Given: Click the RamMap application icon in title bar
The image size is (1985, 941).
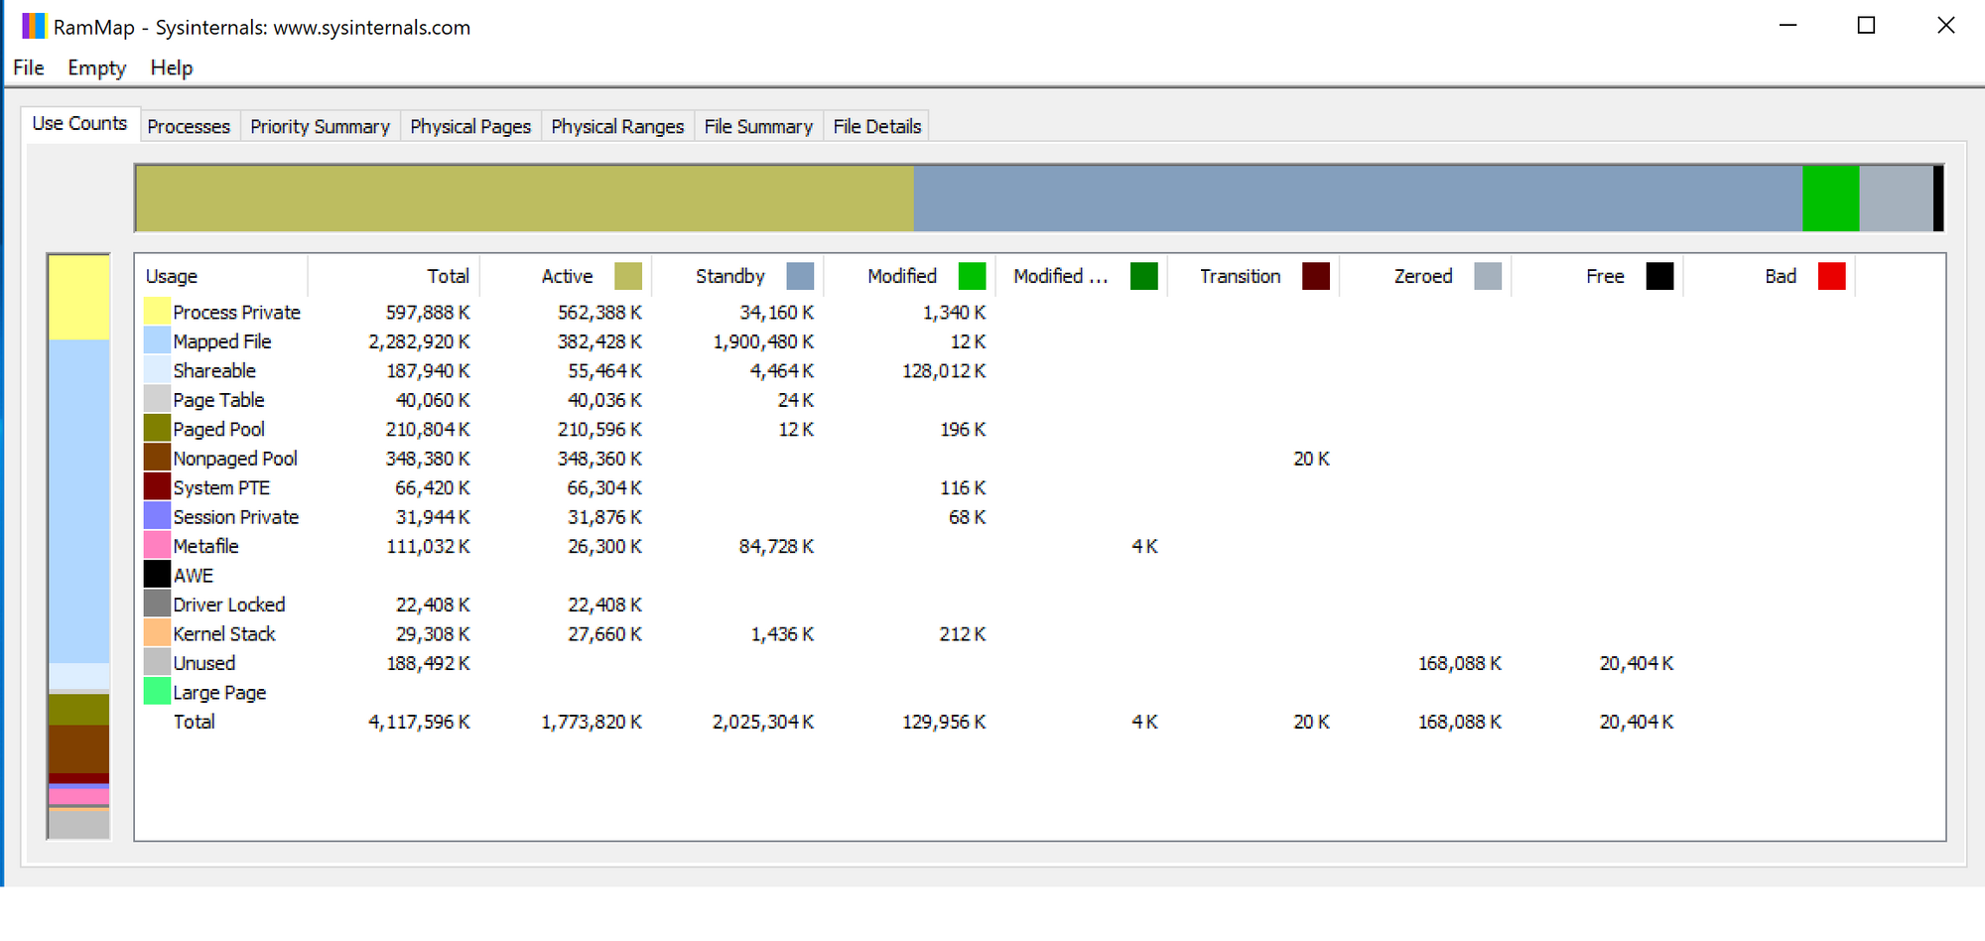Looking at the screenshot, I should pos(34,26).
